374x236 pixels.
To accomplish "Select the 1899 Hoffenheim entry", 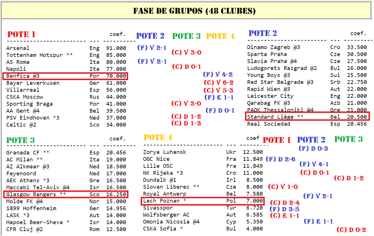I will click(x=31, y=208).
